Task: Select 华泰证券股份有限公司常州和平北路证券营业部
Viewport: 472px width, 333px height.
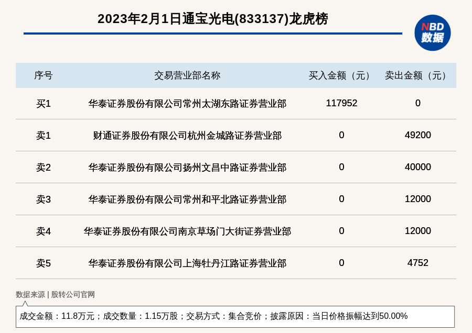Action: tap(187, 199)
